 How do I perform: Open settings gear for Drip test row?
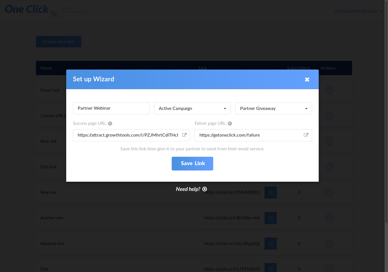point(329,167)
